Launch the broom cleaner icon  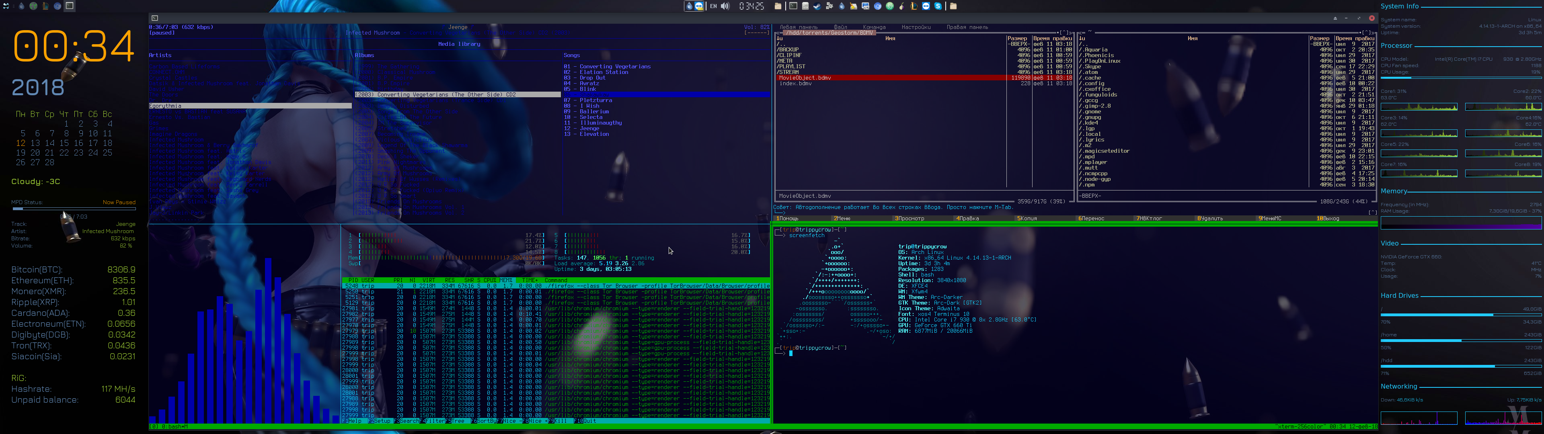(x=854, y=6)
